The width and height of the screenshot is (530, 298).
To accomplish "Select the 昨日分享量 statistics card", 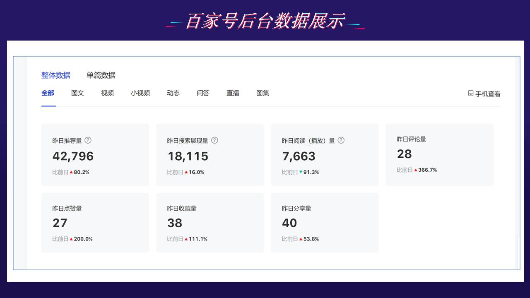I will pos(324,223).
